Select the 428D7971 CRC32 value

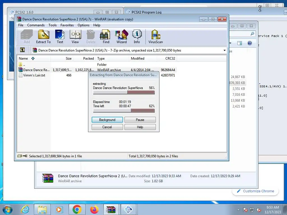point(168,75)
